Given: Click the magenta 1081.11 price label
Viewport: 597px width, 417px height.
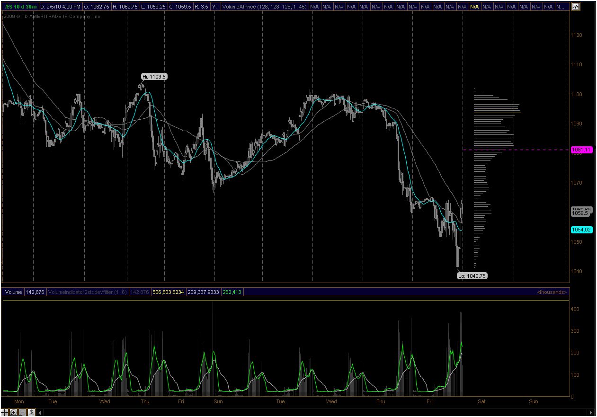Looking at the screenshot, I should pyautogui.click(x=581, y=150).
